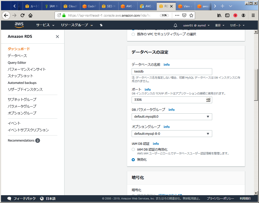Open Automated backups in sidebar
Viewport: 259px width, 203px height.
pos(22,83)
